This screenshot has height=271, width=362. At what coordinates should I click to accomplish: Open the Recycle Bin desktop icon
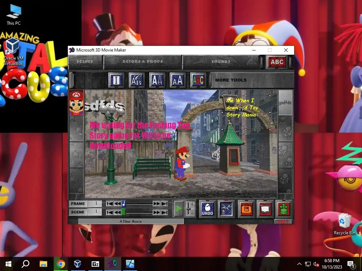[344, 224]
